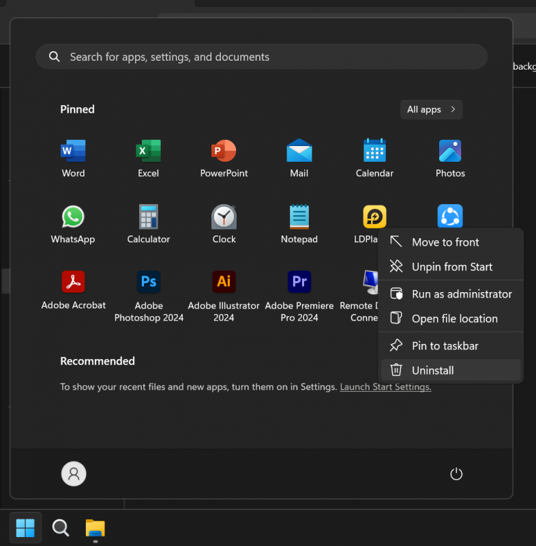Launch the Photos app
This screenshot has width=536, height=546.
(x=450, y=158)
